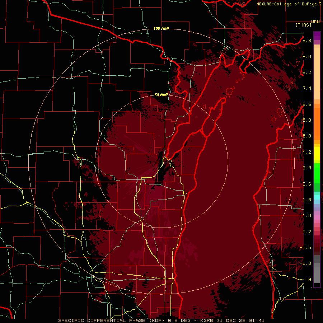The image size is (323, 323).
Task: Click the 01:41 timestamp in the caption
Action: coord(257,320)
